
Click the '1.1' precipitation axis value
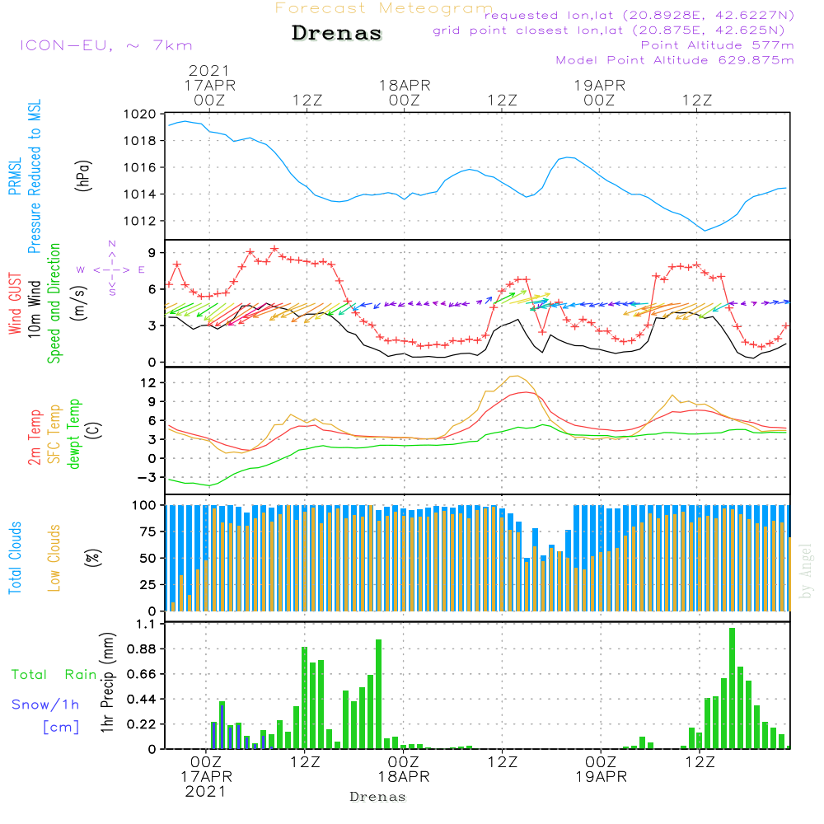click(x=146, y=624)
